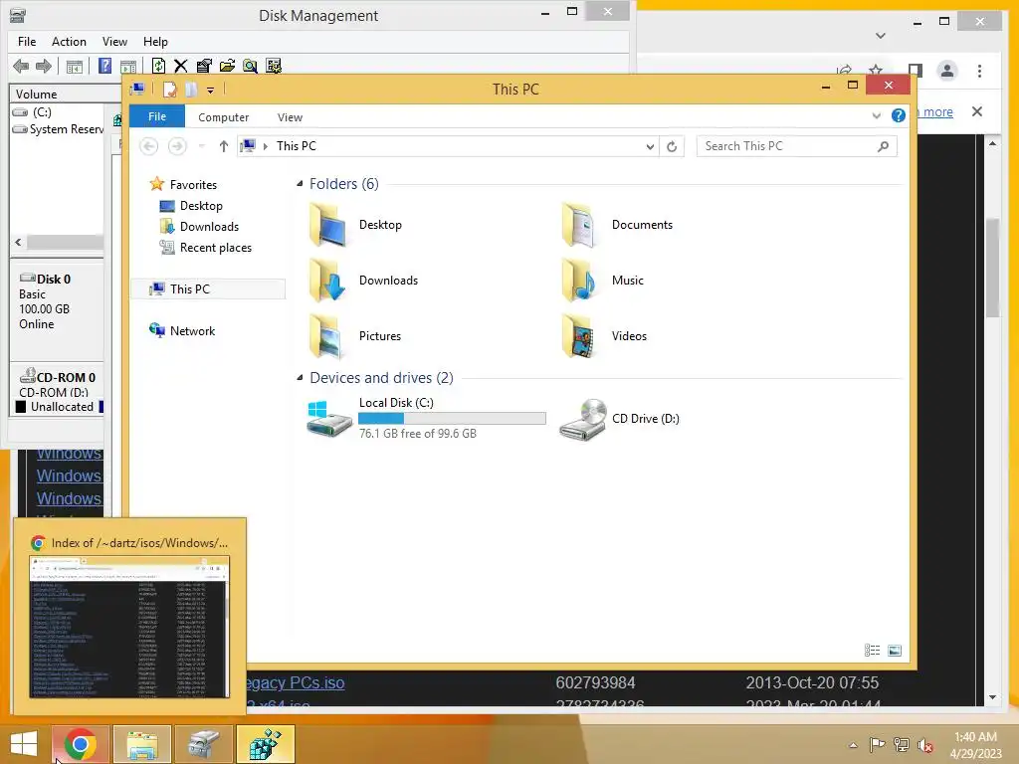1019x764 pixels.
Task: Click Chrome profile avatar icon
Action: pyautogui.click(x=947, y=71)
